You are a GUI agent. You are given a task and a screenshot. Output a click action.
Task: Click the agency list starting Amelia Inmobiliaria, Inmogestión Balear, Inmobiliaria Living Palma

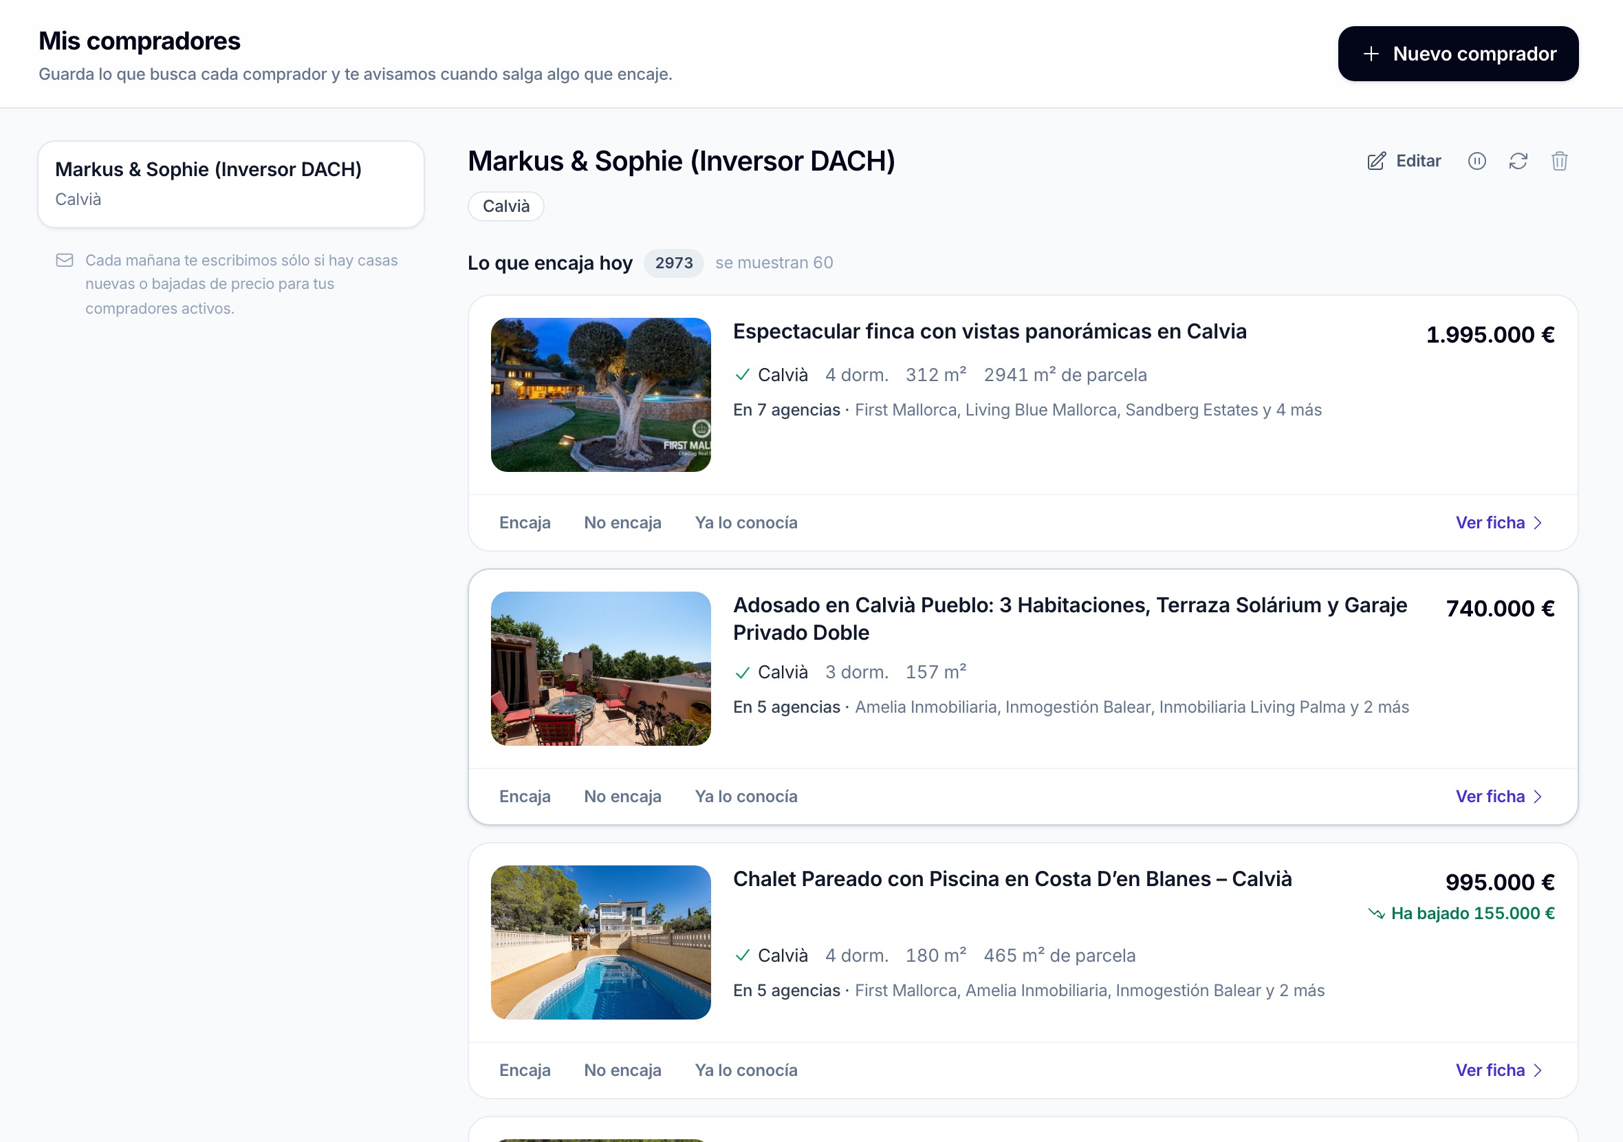pos(1132,707)
